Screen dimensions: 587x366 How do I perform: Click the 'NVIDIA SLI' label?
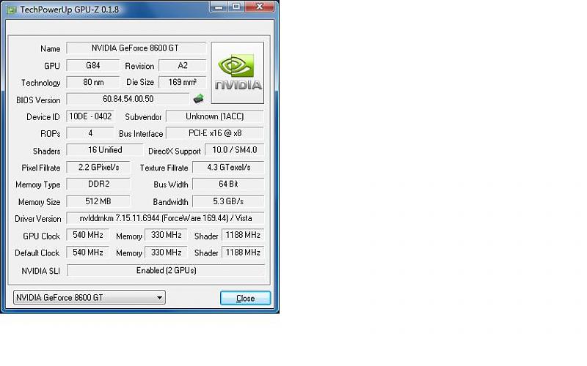point(40,271)
